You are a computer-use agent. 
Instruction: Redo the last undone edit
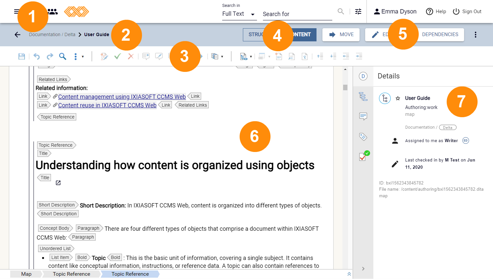(x=50, y=56)
